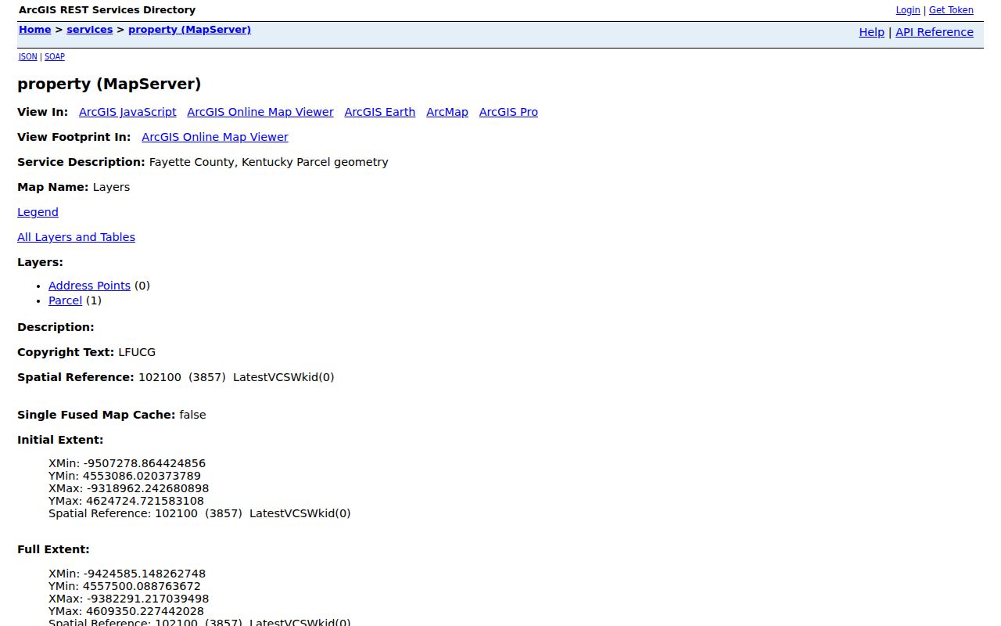Image resolution: width=1001 pixels, height=626 pixels.
Task: Open the API Reference link
Action: 935,32
